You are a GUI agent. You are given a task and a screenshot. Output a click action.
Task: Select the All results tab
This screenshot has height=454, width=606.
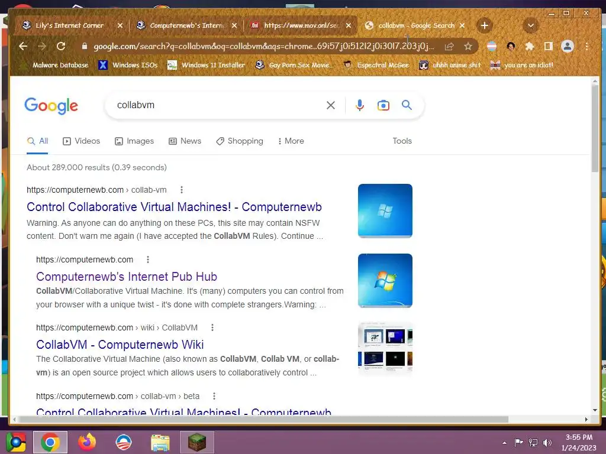(37, 141)
